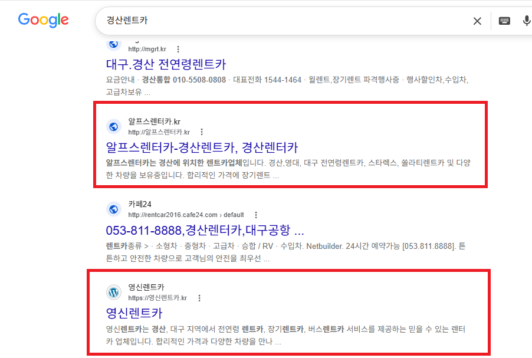
Task: Open the three-dot menu beside http://mgrt.kr
Action: pos(178,49)
